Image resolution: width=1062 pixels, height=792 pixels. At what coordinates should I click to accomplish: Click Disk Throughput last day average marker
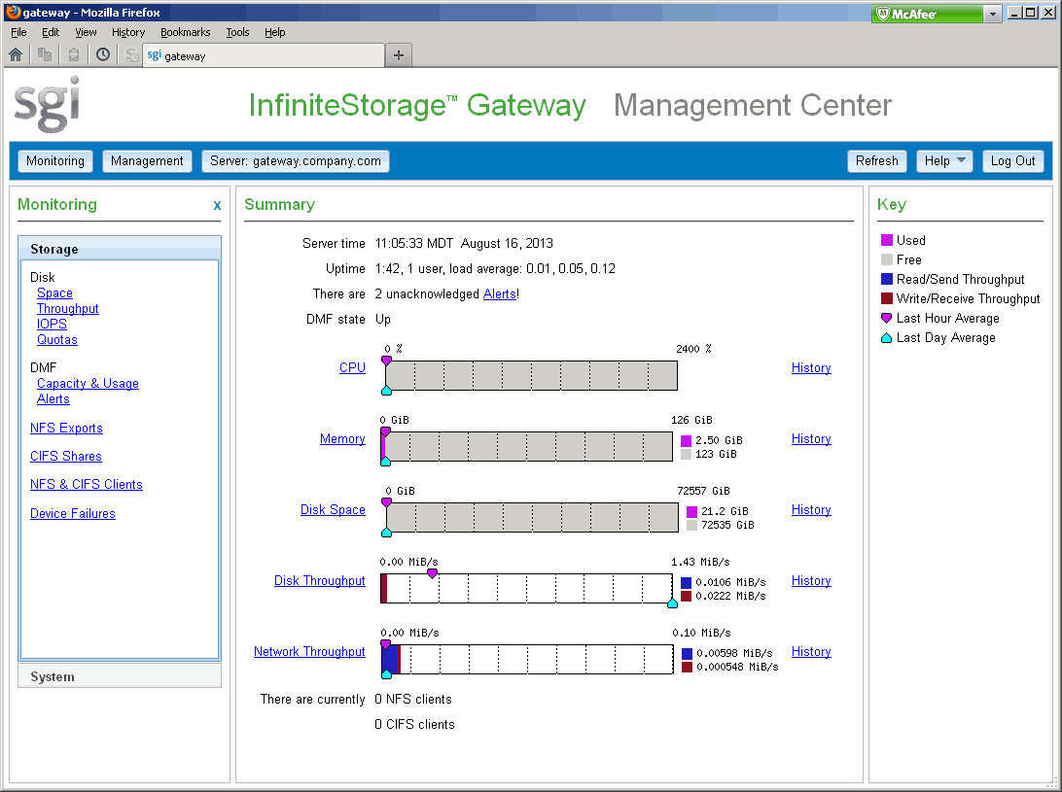[672, 603]
